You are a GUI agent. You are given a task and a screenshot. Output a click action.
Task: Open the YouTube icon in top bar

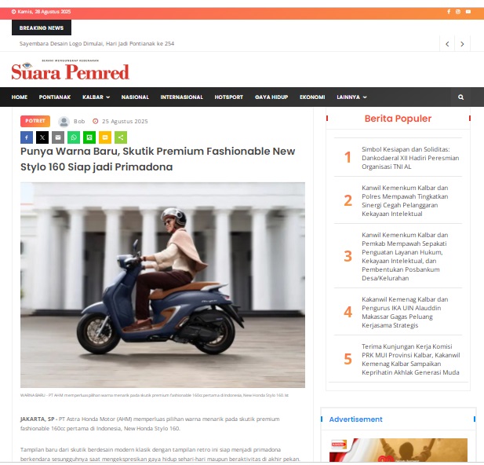pyautogui.click(x=468, y=12)
